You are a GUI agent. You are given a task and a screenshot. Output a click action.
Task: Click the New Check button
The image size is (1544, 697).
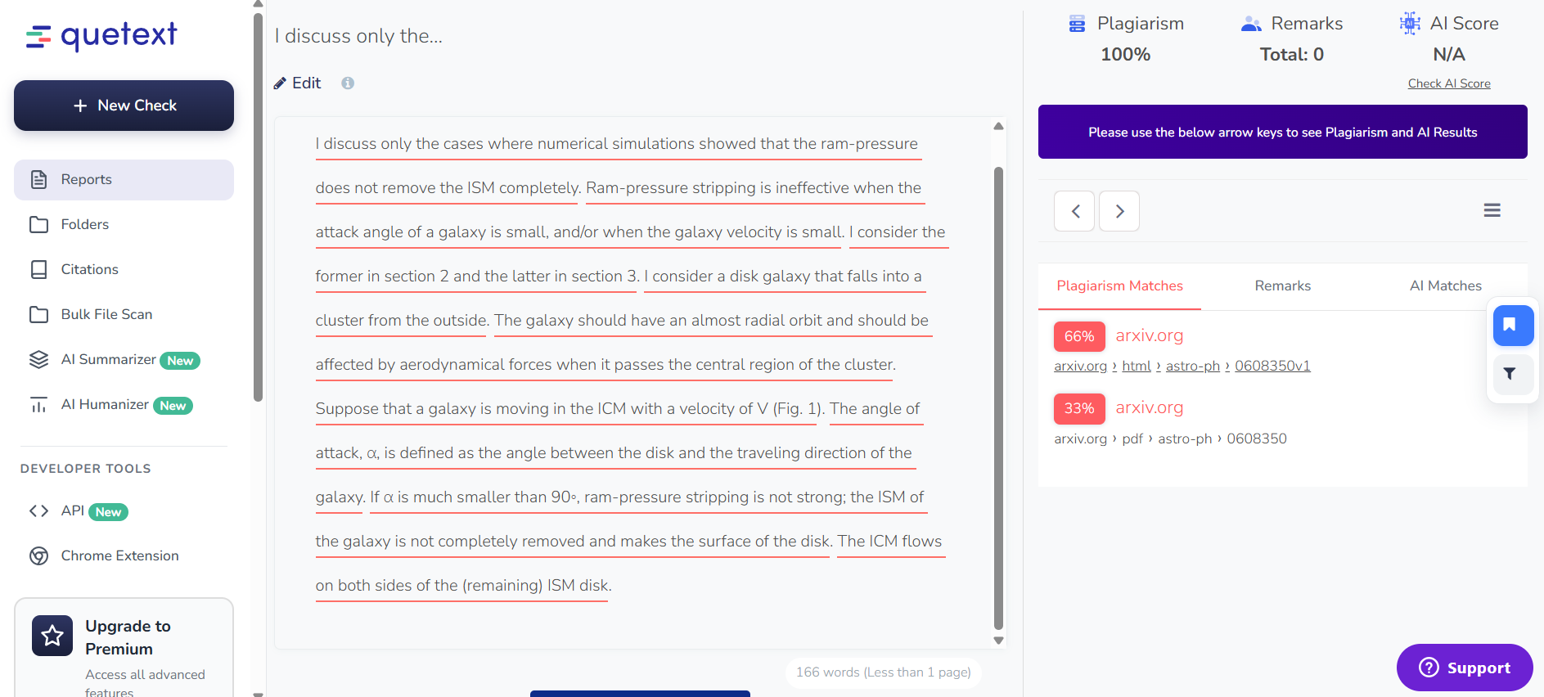pos(124,106)
